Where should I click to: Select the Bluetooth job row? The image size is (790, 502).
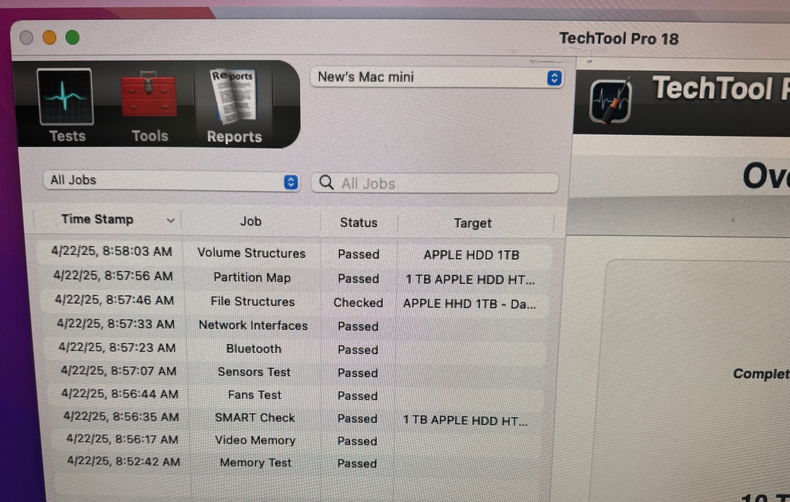point(253,349)
